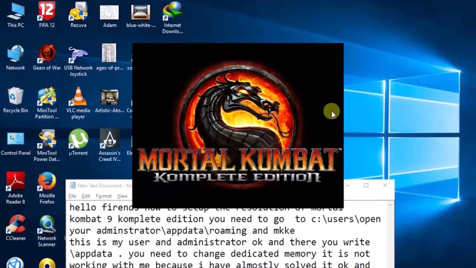This screenshot has width=476, height=268.
Task: Select the Network Scanner shortcut
Action: pyautogui.click(x=47, y=230)
